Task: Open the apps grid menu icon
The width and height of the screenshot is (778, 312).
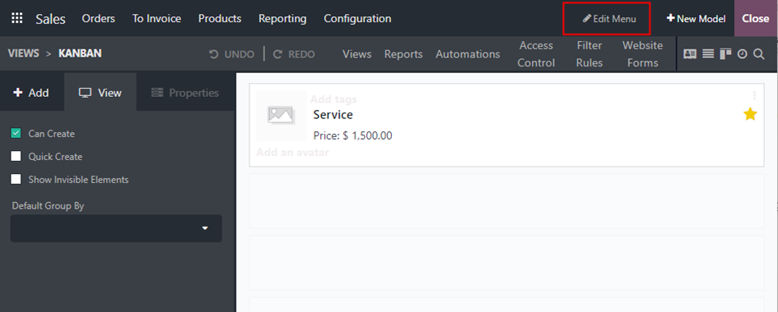Action: coord(16,18)
